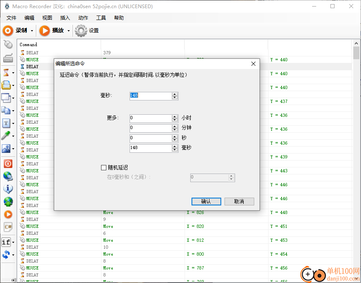Expand the 录制 record dropdown arrow
The height and width of the screenshot is (283, 361).
click(32, 31)
